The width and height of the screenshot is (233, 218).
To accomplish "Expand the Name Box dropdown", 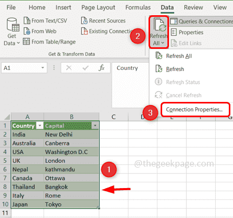I will (x=43, y=68).
